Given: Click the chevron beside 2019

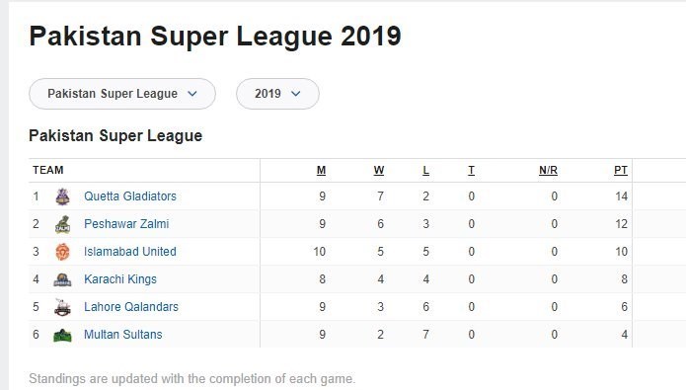Looking at the screenshot, I should click(x=296, y=94).
